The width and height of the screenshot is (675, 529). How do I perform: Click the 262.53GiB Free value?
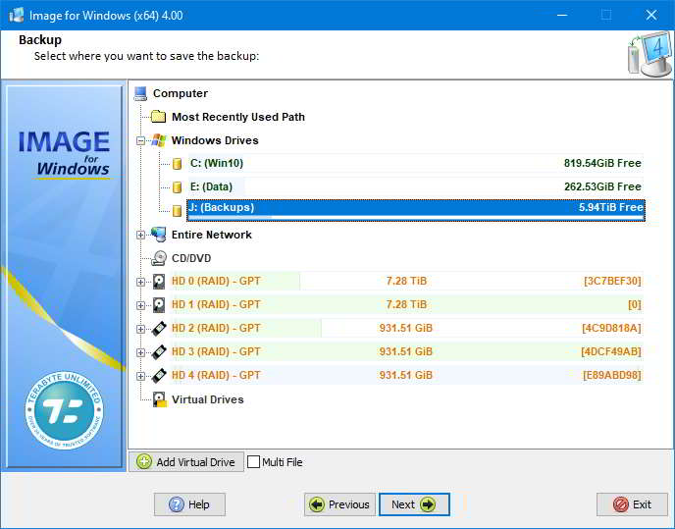602,186
